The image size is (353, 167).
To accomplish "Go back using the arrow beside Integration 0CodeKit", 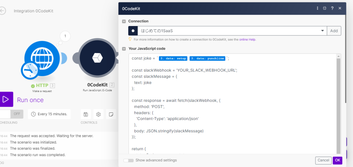I will (x=2, y=11).
